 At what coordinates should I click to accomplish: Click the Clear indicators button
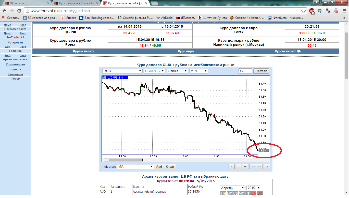tap(170, 167)
